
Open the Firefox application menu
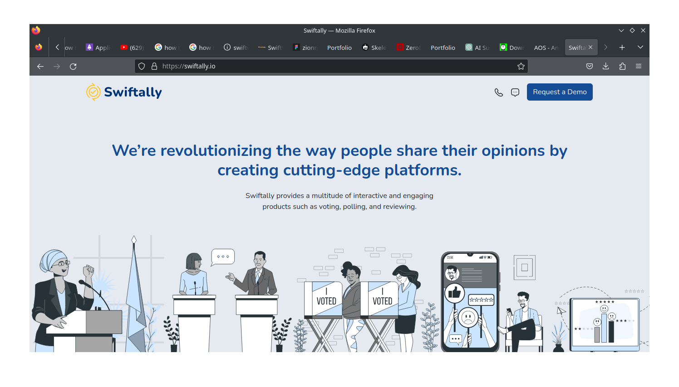click(639, 66)
